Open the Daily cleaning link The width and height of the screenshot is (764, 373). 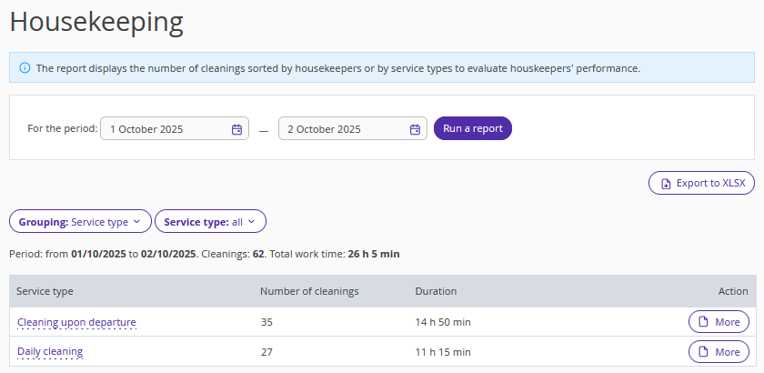(50, 352)
